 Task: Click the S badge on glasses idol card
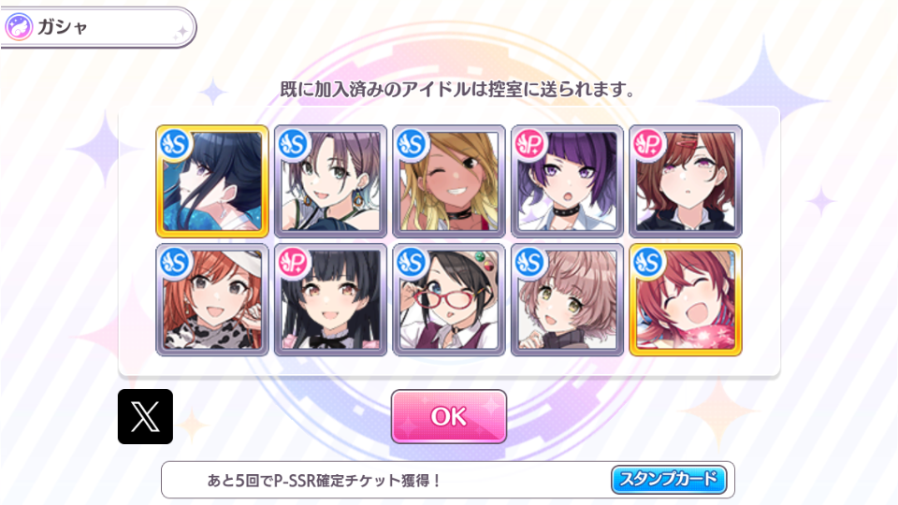point(412,262)
